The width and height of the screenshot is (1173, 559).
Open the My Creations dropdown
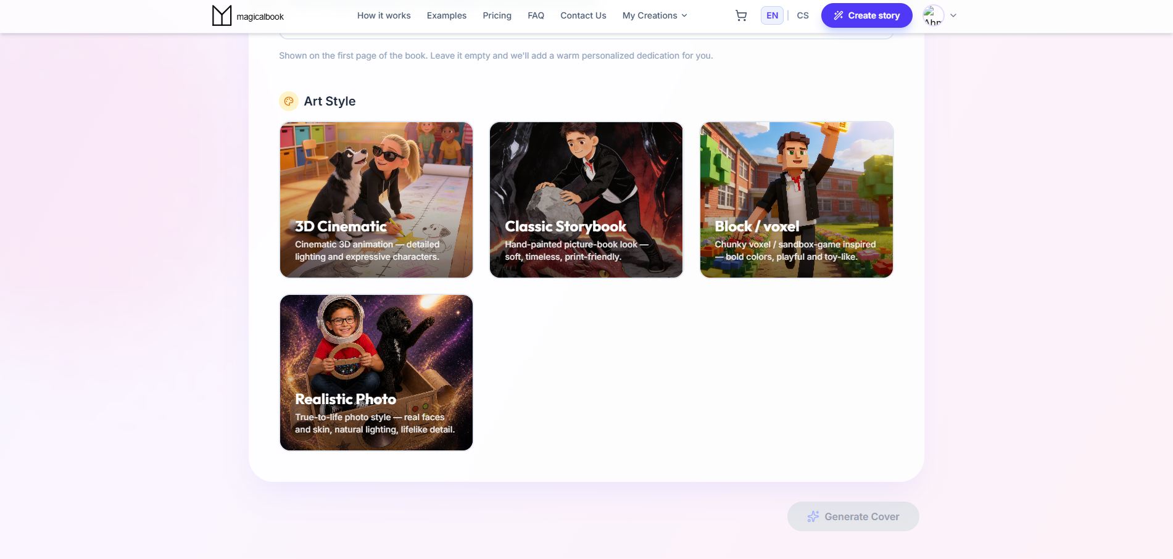pos(655,15)
